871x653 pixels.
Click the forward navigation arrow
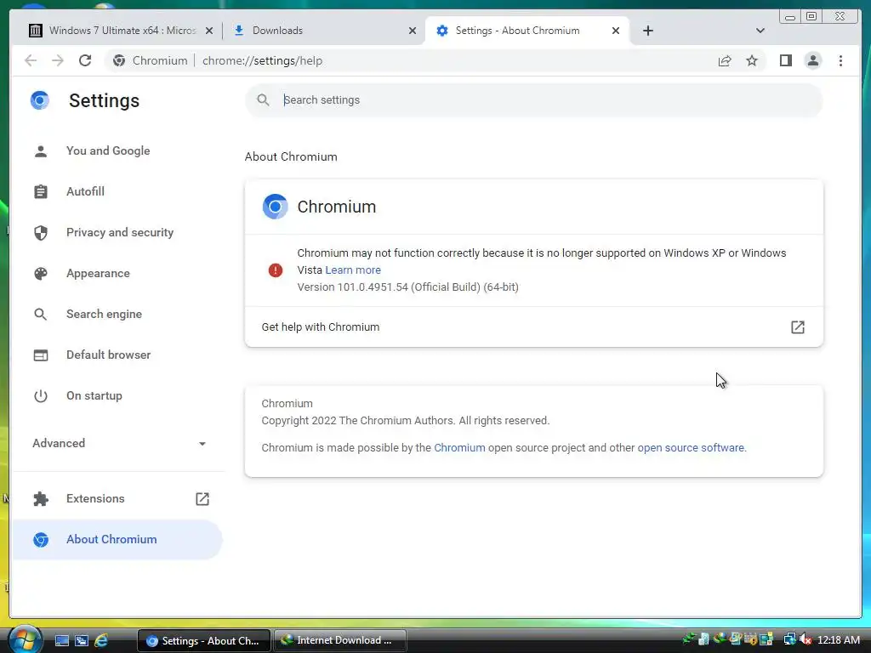click(57, 60)
